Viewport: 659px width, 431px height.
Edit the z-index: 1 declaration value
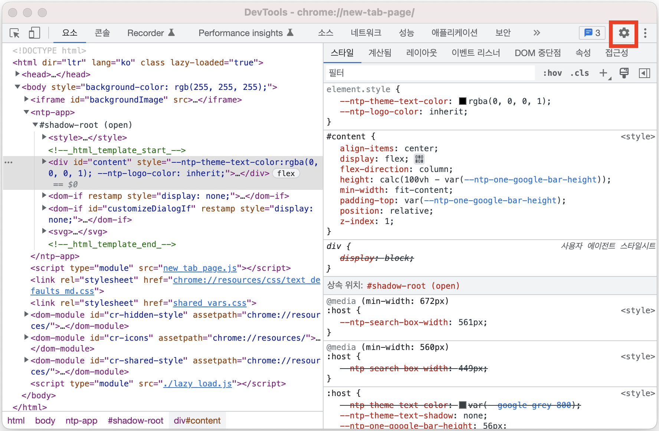coord(387,221)
